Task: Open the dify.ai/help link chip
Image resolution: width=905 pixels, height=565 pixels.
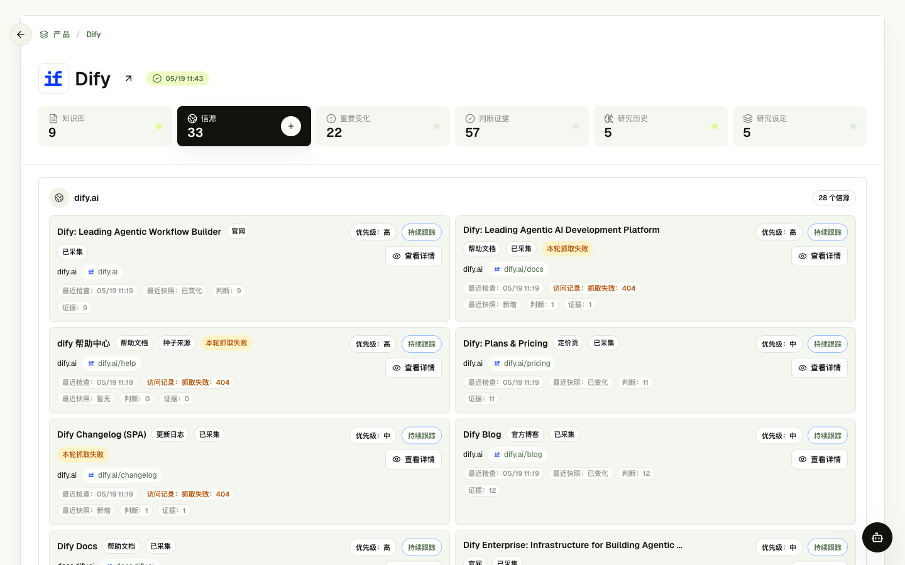Action: point(112,363)
